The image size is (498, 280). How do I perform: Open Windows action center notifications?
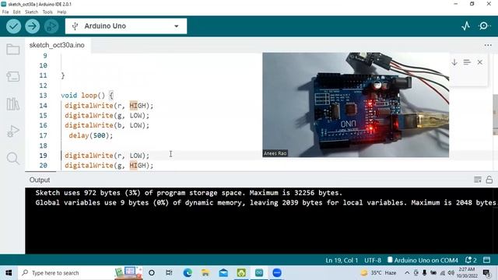(x=486, y=273)
